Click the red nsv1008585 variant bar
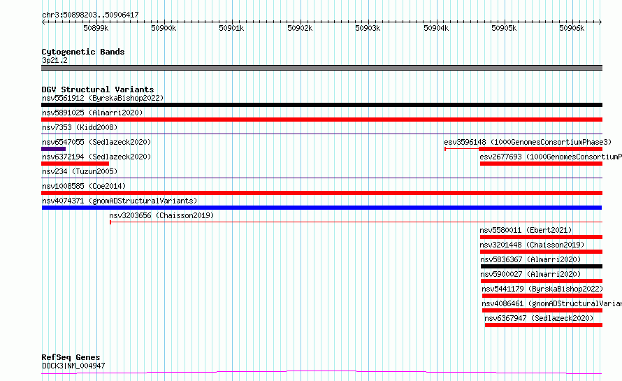622x381 pixels. [321, 193]
